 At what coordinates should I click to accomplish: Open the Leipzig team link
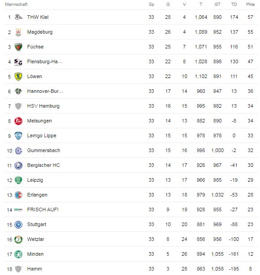pos(35,180)
